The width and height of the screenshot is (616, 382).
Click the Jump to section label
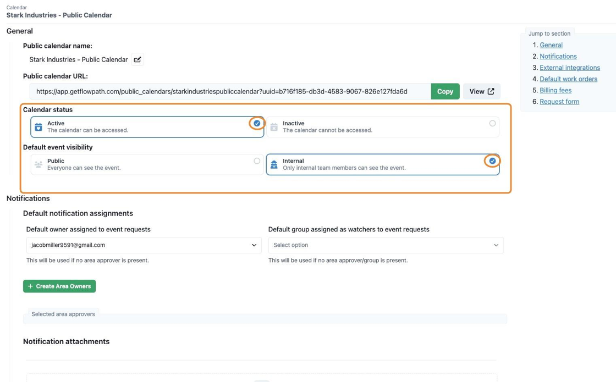pyautogui.click(x=549, y=34)
